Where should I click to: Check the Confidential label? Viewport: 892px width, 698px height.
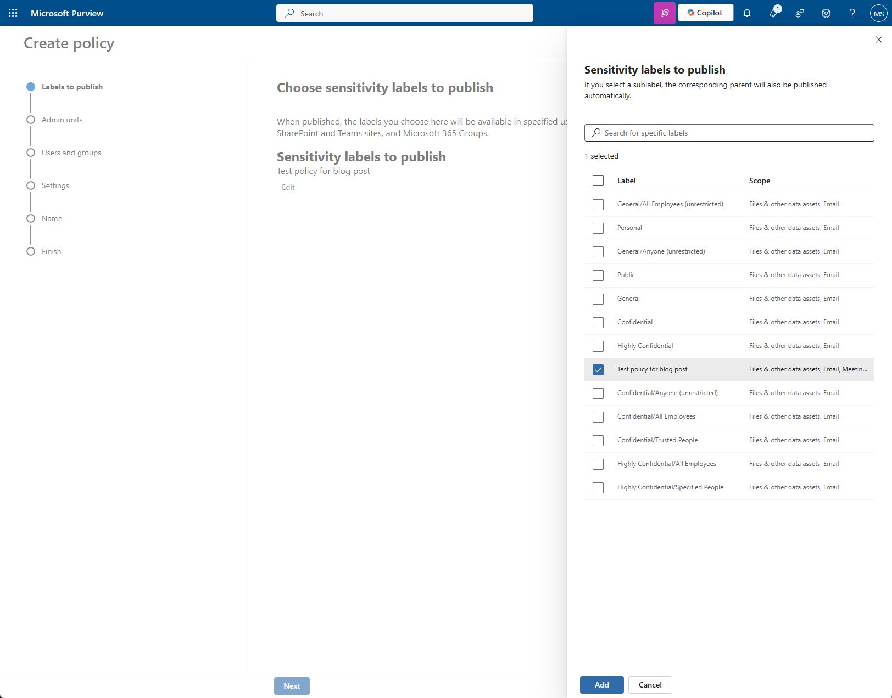(598, 323)
